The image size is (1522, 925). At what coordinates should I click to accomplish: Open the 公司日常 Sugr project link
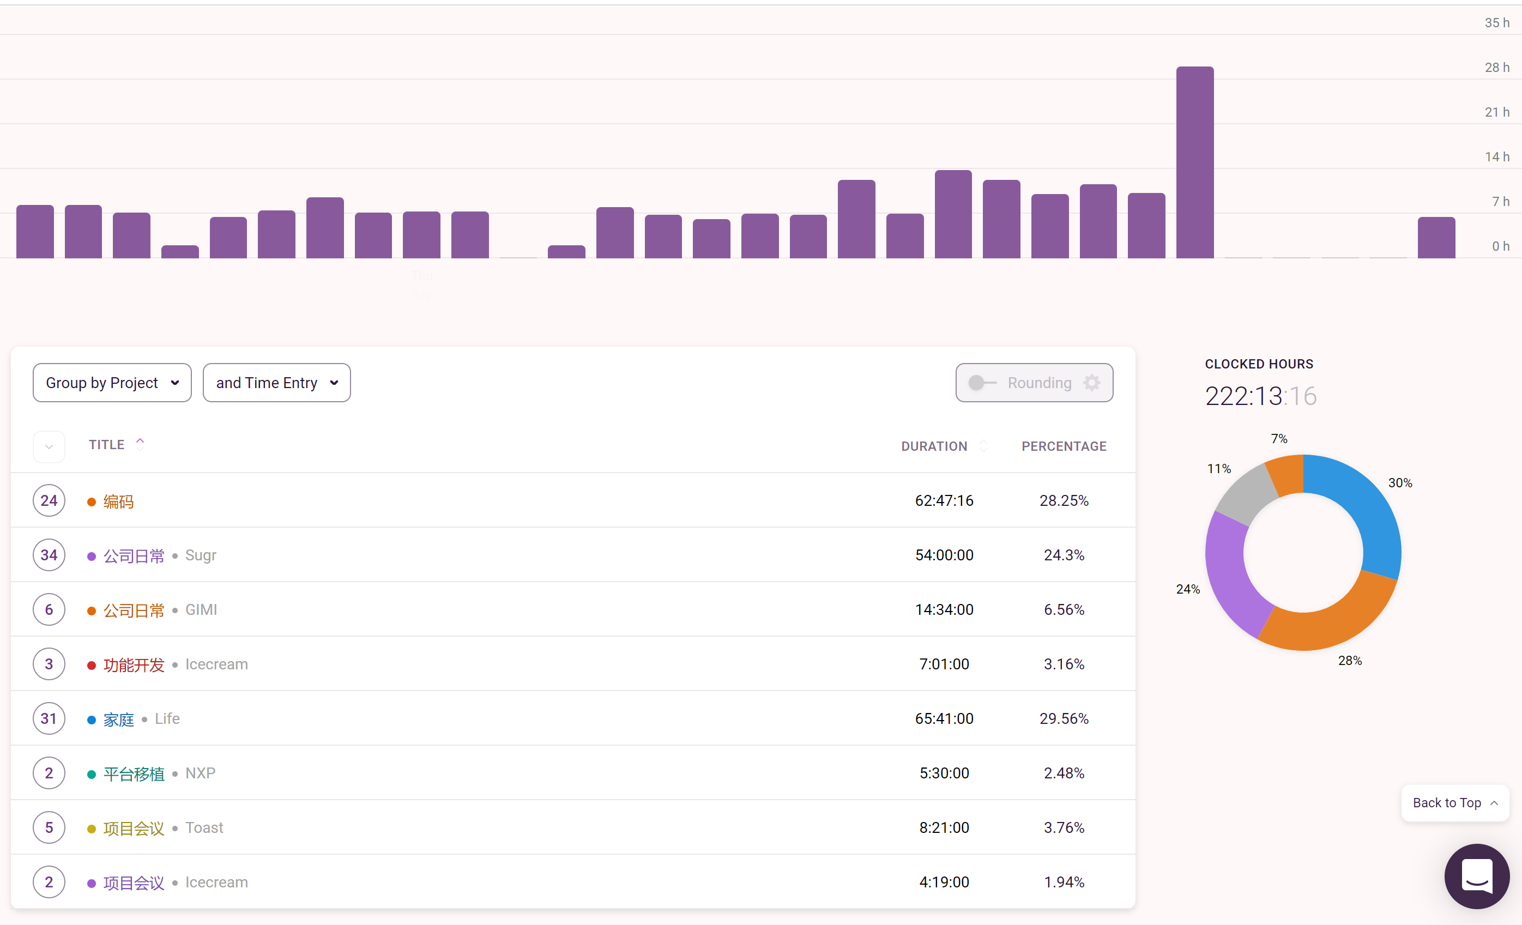pos(134,556)
